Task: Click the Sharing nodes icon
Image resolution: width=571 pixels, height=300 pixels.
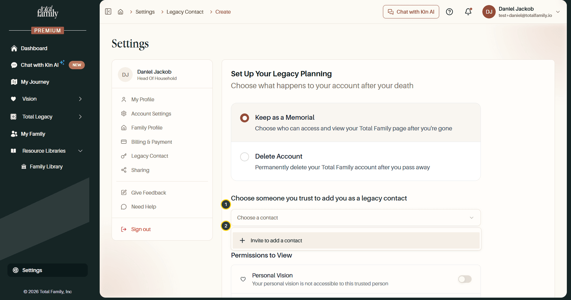Action: click(124, 170)
